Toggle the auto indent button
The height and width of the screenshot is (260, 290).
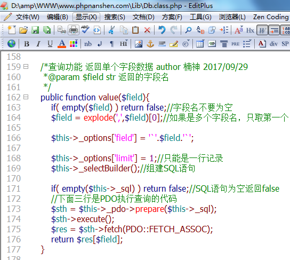coord(273,30)
